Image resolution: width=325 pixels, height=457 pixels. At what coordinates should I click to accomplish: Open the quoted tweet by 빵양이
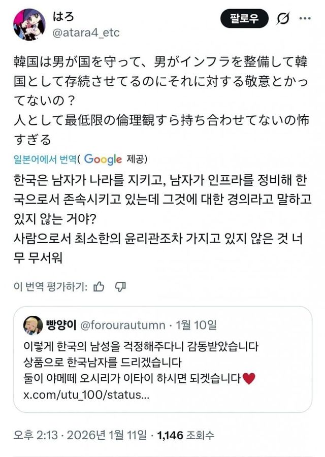(162, 359)
